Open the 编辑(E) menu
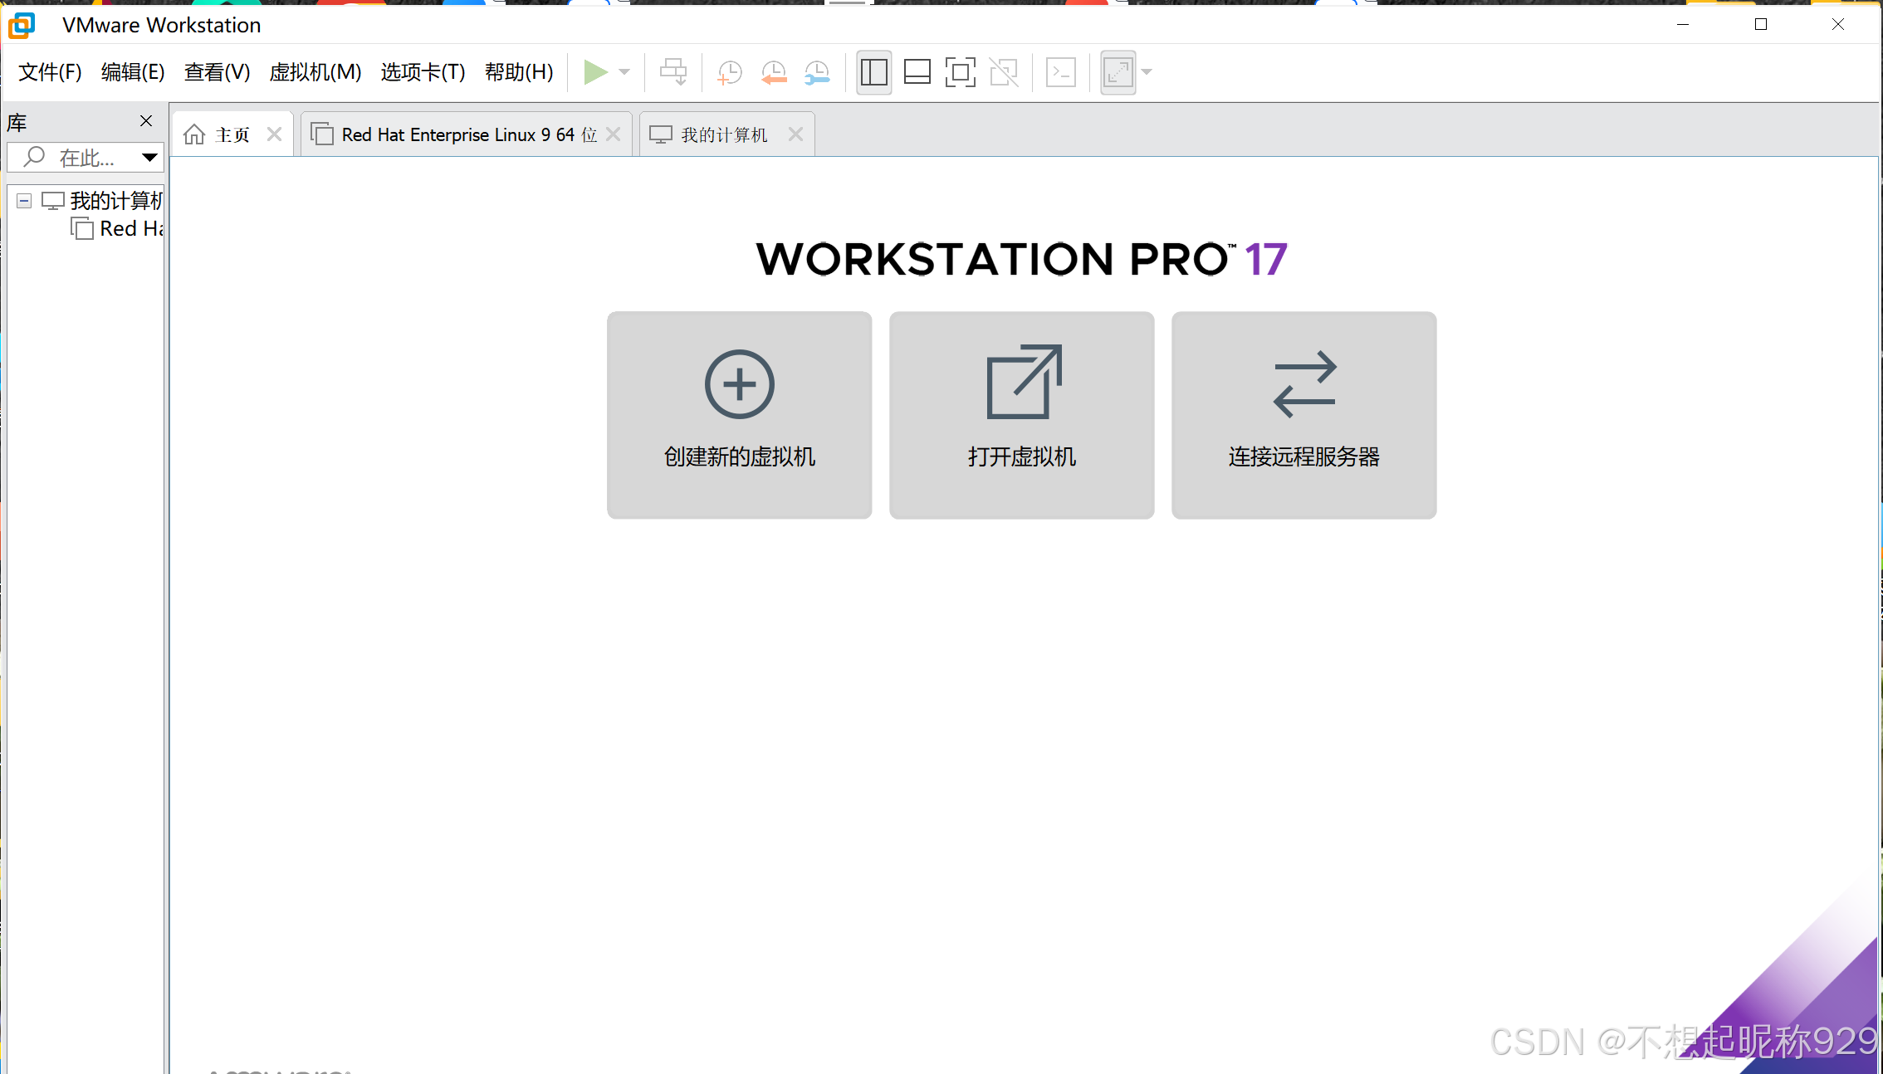Image resolution: width=1883 pixels, height=1074 pixels. click(133, 72)
